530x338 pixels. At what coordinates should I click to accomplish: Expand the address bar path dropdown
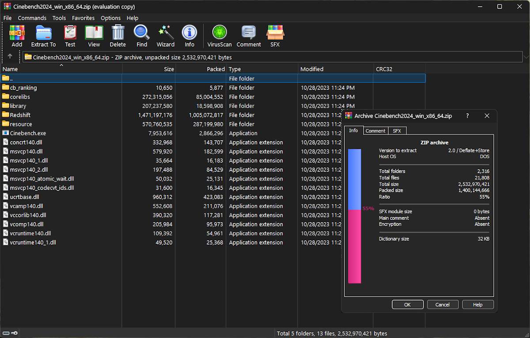526,57
